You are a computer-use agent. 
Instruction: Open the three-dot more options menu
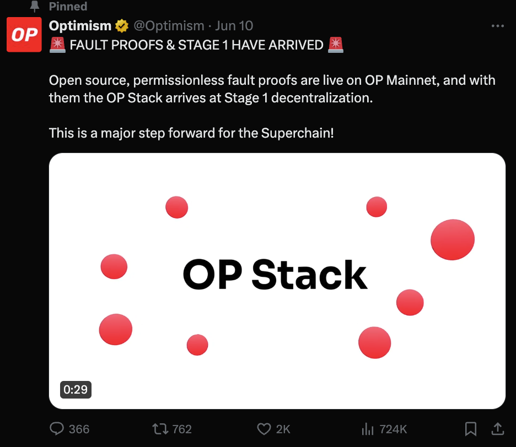click(x=497, y=26)
